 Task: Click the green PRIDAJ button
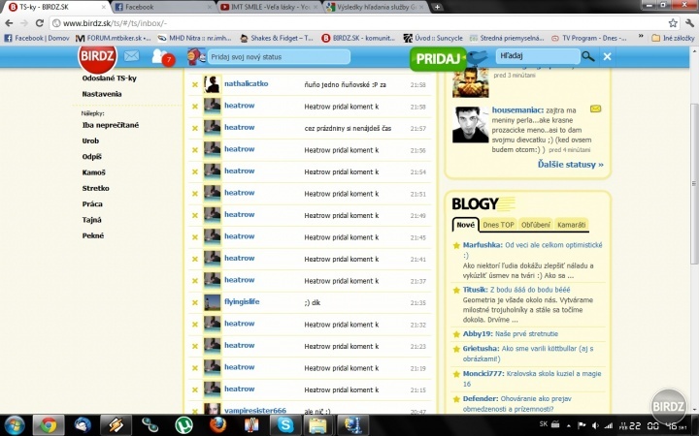pos(438,59)
